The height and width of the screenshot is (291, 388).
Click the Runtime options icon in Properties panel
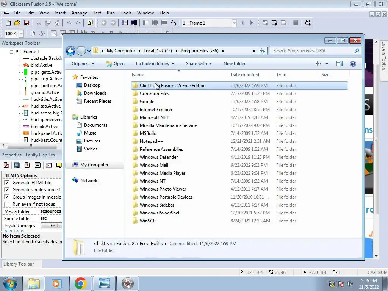[27, 165]
